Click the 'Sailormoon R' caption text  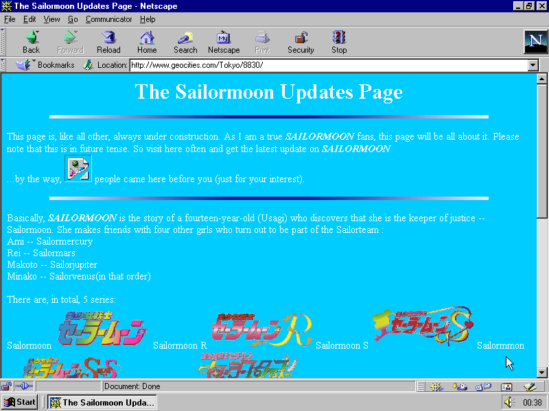tap(180, 345)
